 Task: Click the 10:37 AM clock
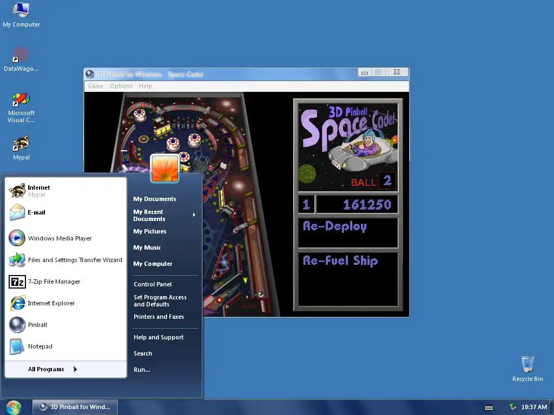point(534,407)
